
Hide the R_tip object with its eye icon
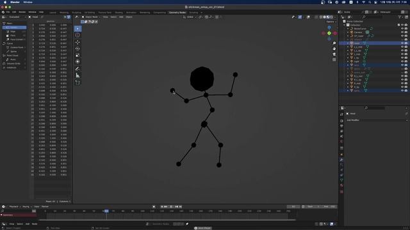[402, 87]
